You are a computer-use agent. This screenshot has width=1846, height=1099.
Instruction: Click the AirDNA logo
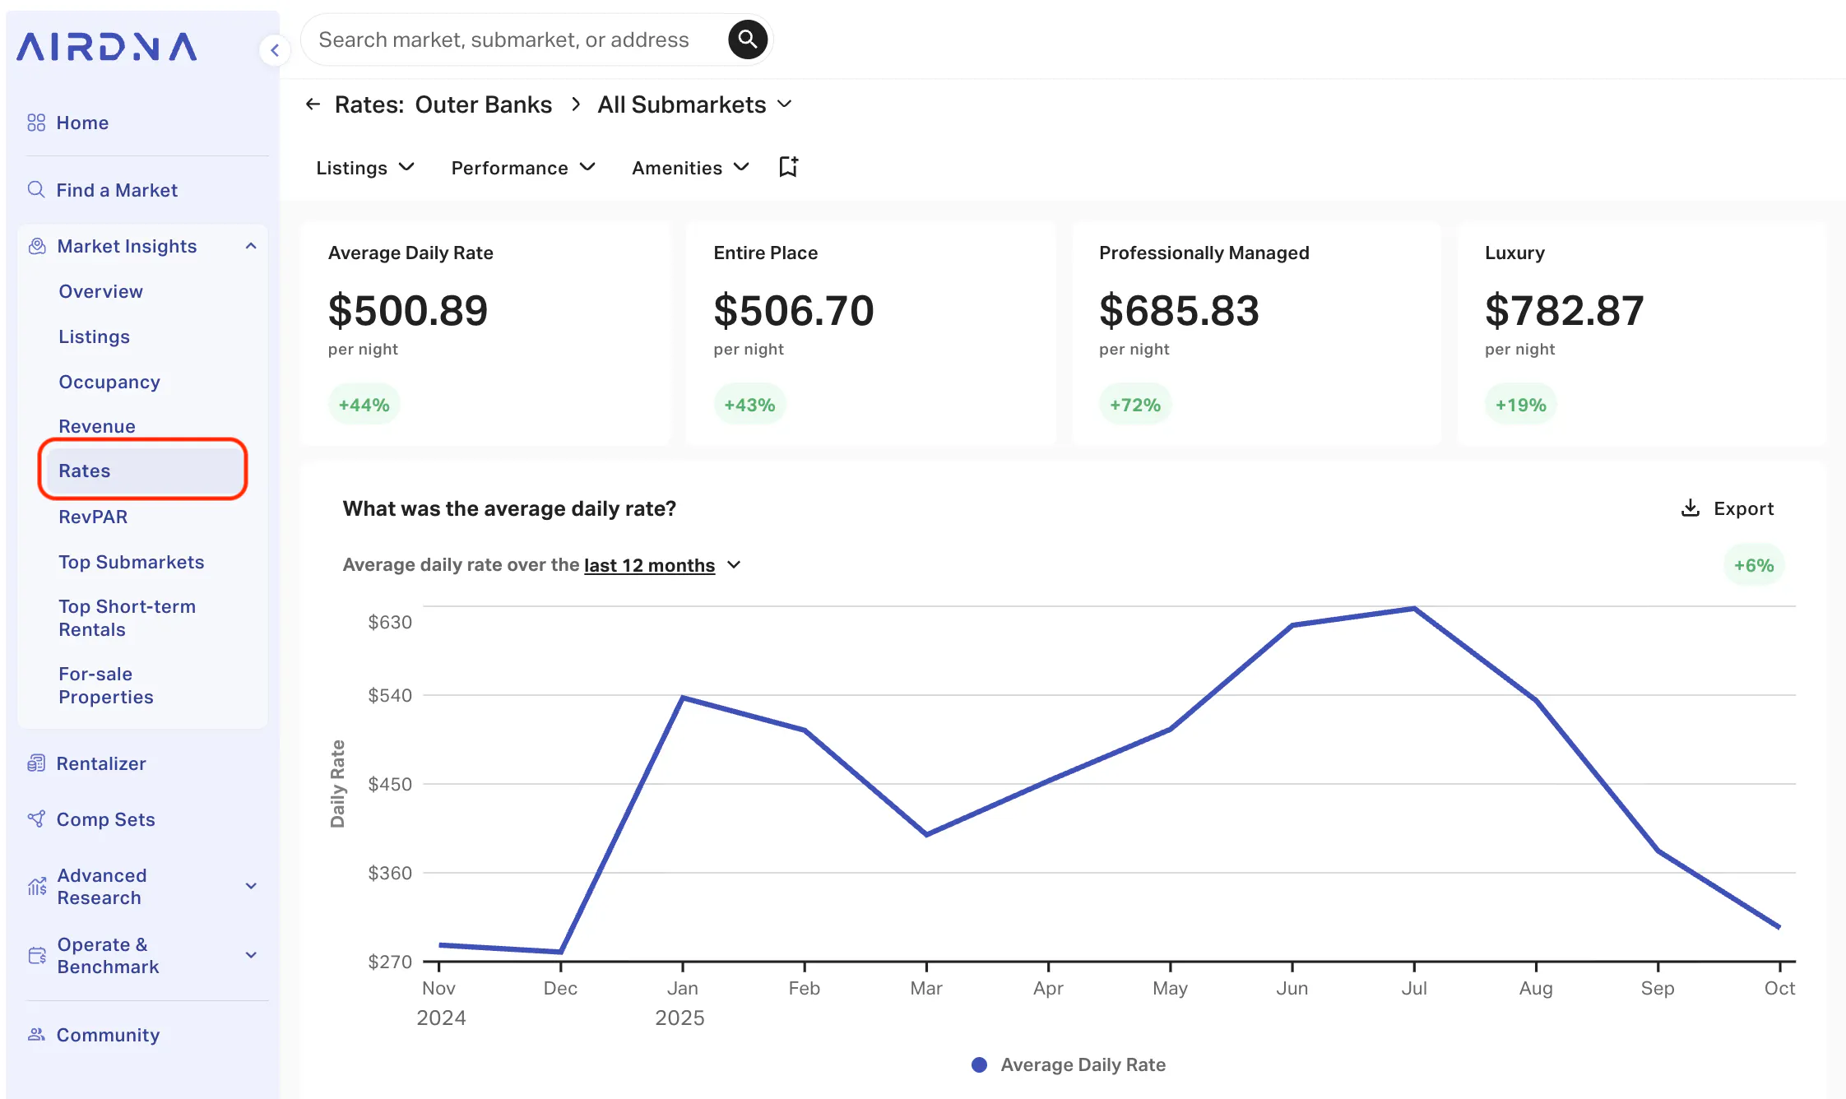click(107, 47)
